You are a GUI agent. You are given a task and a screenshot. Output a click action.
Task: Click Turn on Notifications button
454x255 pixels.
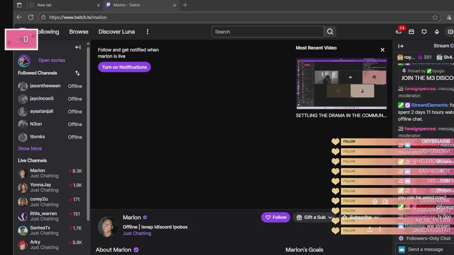[124, 67]
